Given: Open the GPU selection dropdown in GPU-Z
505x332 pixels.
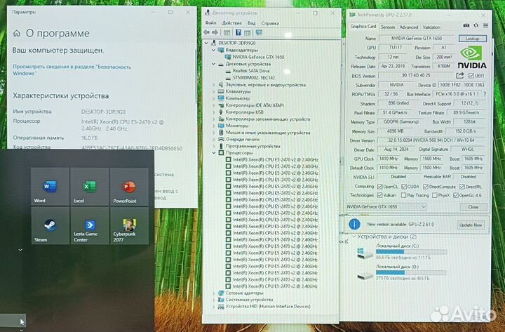Looking at the screenshot, I should 386,206.
